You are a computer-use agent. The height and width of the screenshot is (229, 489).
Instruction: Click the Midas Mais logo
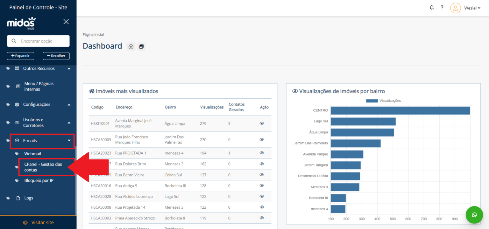(21, 23)
